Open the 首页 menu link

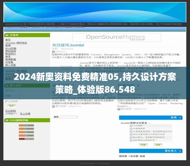point(8,40)
